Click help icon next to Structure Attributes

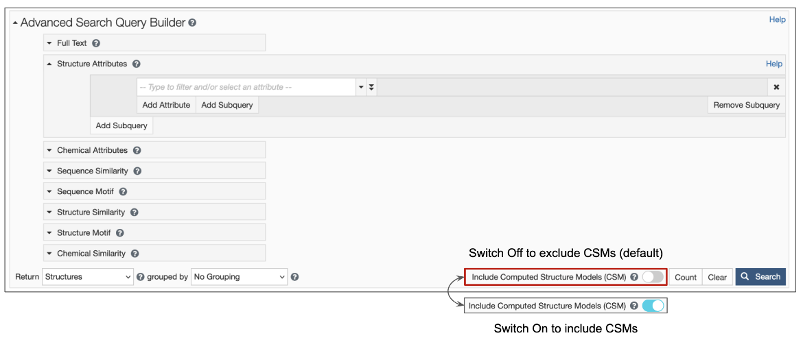click(137, 64)
